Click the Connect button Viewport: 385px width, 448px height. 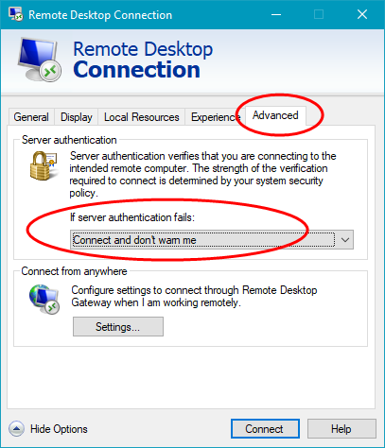tap(265, 429)
